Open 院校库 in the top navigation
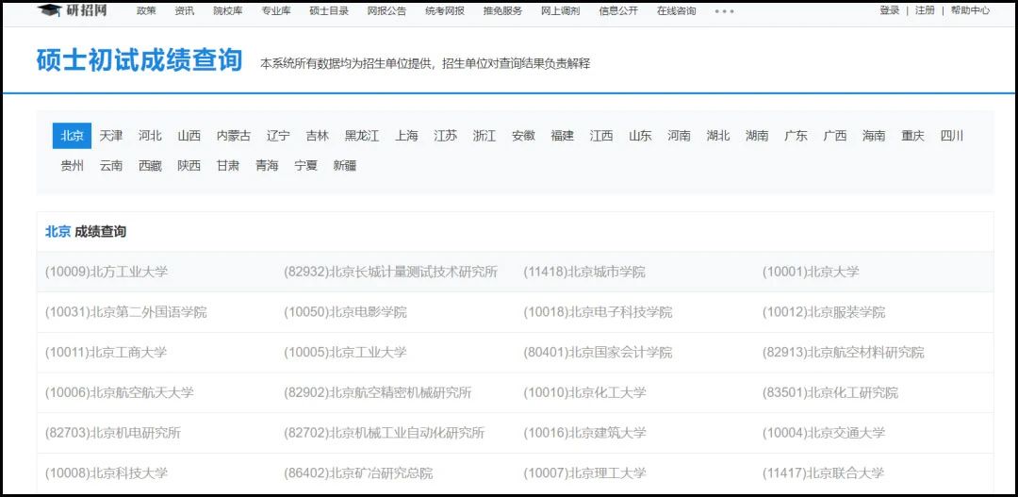Viewport: 1018px width, 497px height. point(226,11)
